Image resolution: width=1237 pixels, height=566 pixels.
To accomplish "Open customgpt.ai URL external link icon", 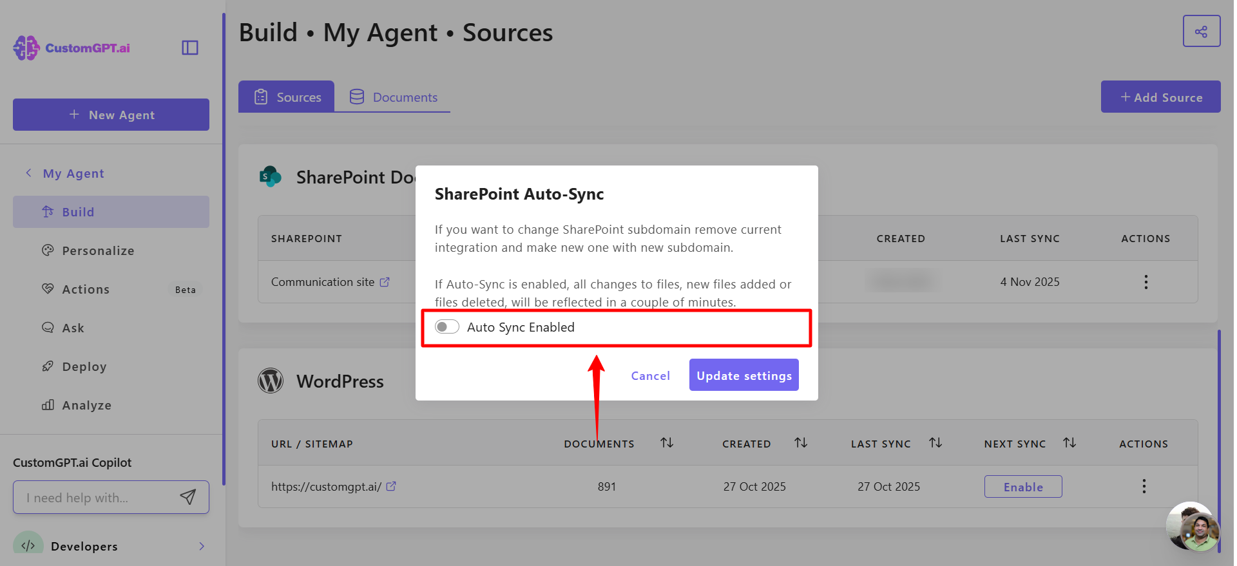I will [391, 487].
